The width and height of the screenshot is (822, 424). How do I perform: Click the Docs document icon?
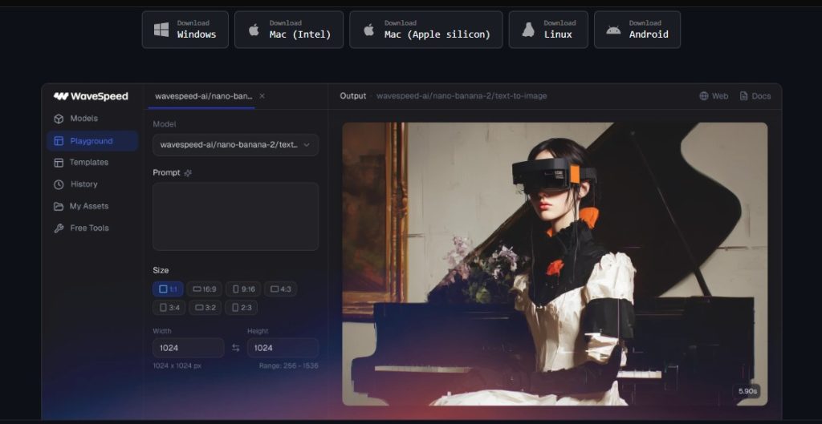click(744, 96)
